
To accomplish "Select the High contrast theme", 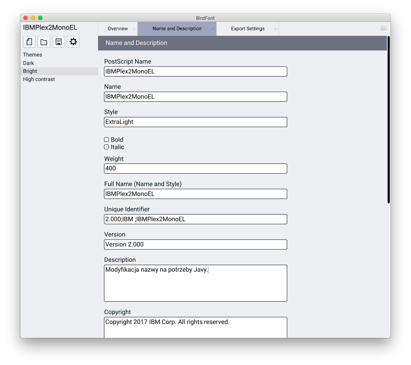I will coord(39,79).
